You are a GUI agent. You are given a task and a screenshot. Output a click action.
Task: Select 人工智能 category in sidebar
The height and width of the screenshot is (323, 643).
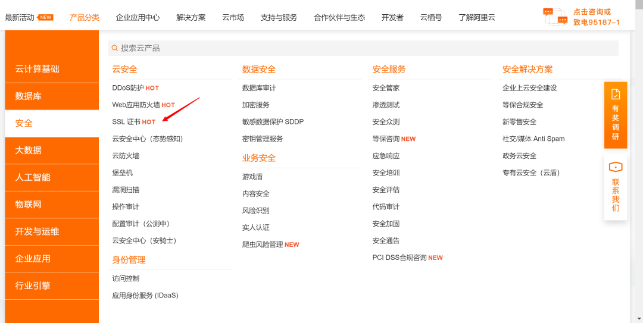(x=52, y=177)
